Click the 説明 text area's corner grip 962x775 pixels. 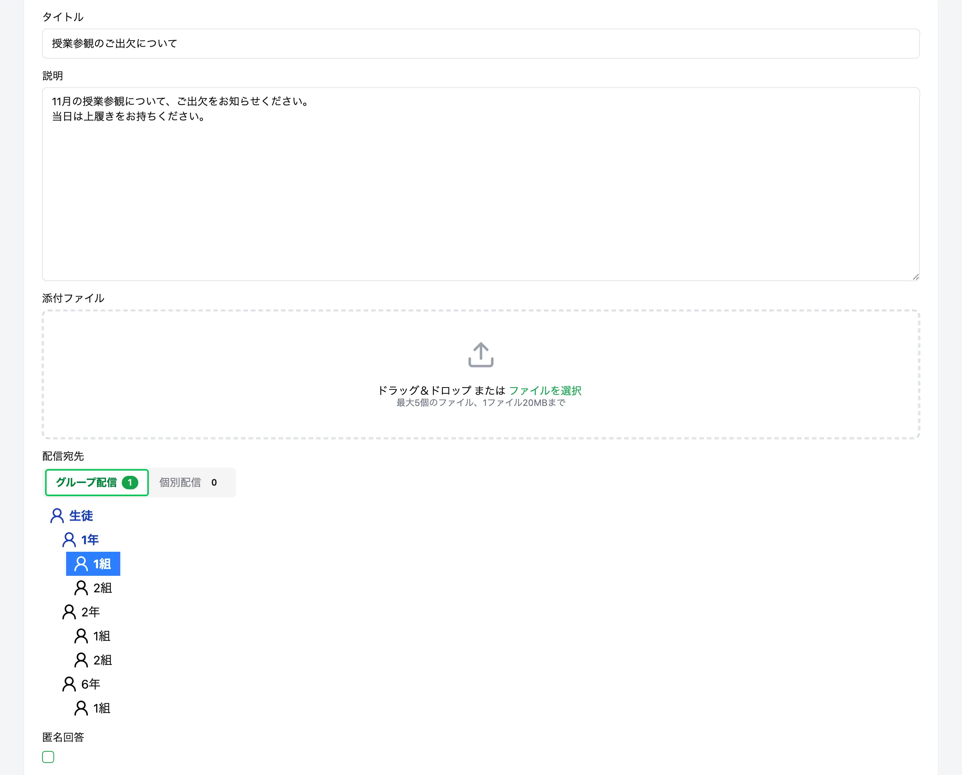pos(915,277)
